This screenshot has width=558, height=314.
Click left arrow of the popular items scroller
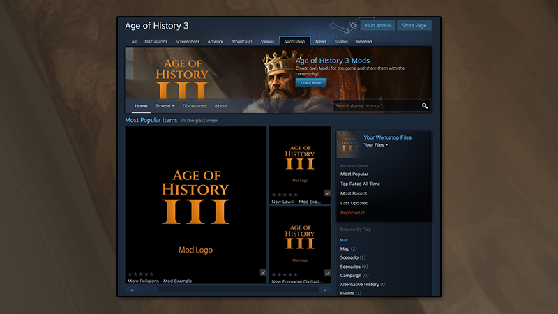click(131, 290)
